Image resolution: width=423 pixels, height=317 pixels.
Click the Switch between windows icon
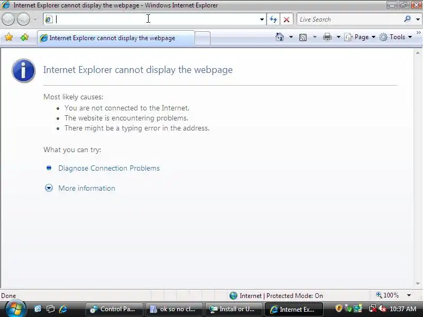[50, 309]
